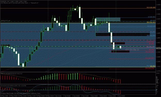The height and width of the screenshot is (97, 161).
Task: Click the tallest white candle near 2 Jun 20:00
Action: coord(80,13)
